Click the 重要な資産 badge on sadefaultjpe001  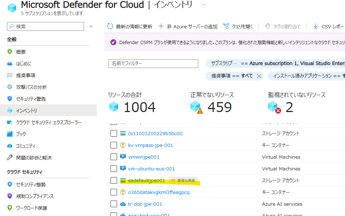183,180
